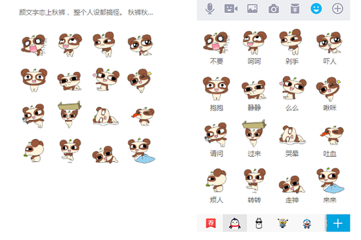Click the 么么 label text
Viewport: 361px width, 240px height.
point(292,108)
